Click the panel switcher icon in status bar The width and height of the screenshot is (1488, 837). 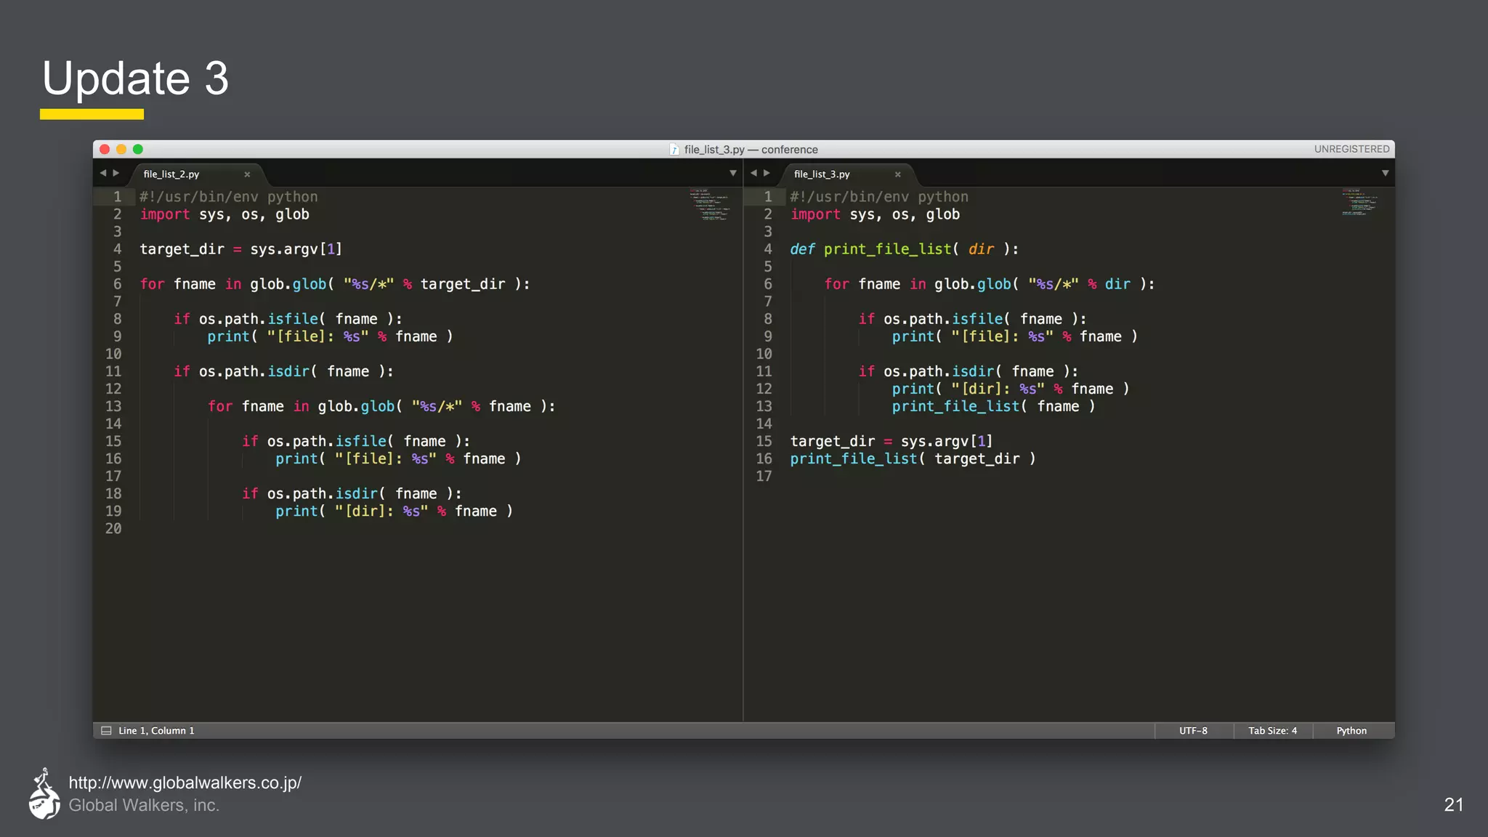point(106,731)
